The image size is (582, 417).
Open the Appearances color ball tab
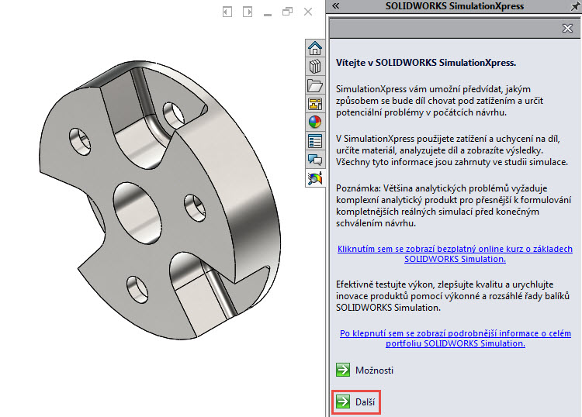click(x=315, y=122)
